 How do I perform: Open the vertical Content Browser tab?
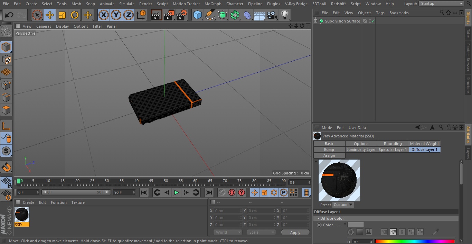click(x=468, y=57)
